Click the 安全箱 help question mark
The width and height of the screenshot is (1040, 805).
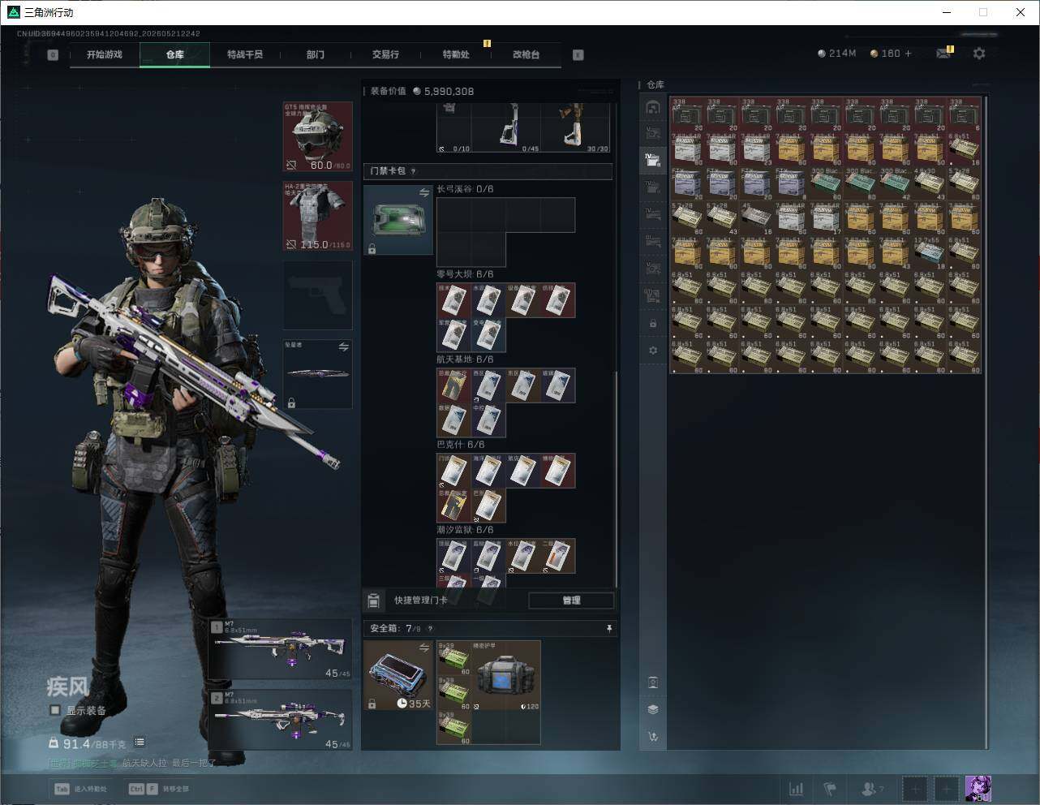(x=430, y=629)
